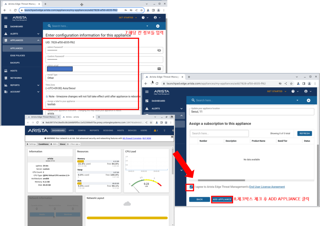
Task: Click the REFRESH button in subscription table
Action: coord(304,133)
